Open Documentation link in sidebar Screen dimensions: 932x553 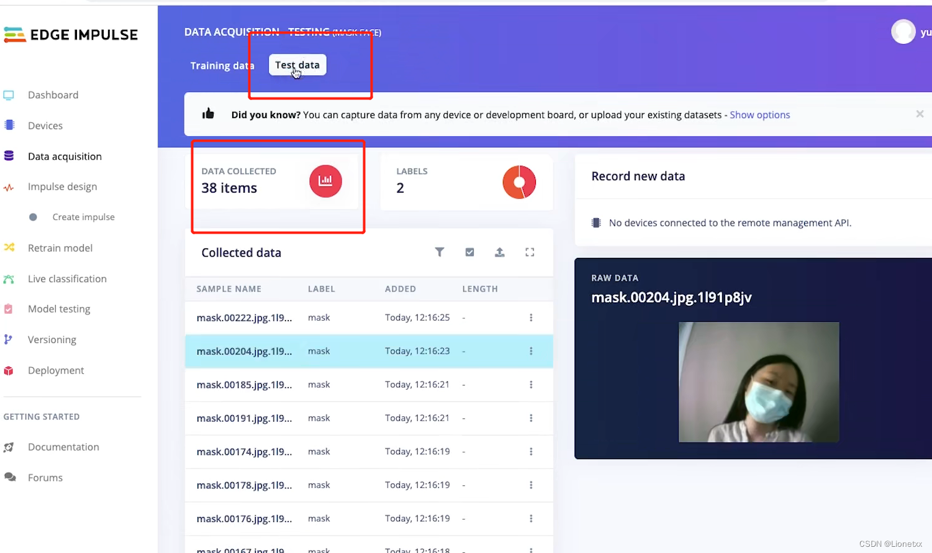coord(63,447)
